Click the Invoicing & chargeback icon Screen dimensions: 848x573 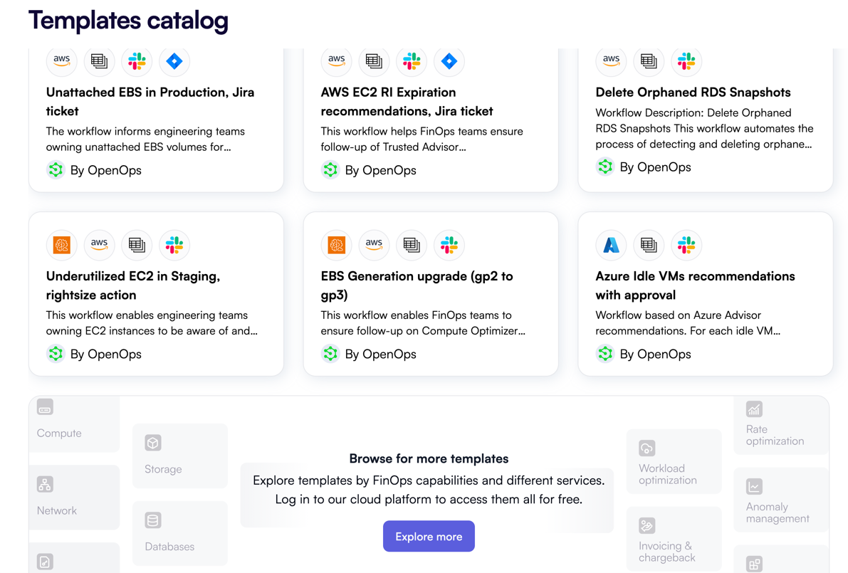click(x=647, y=525)
